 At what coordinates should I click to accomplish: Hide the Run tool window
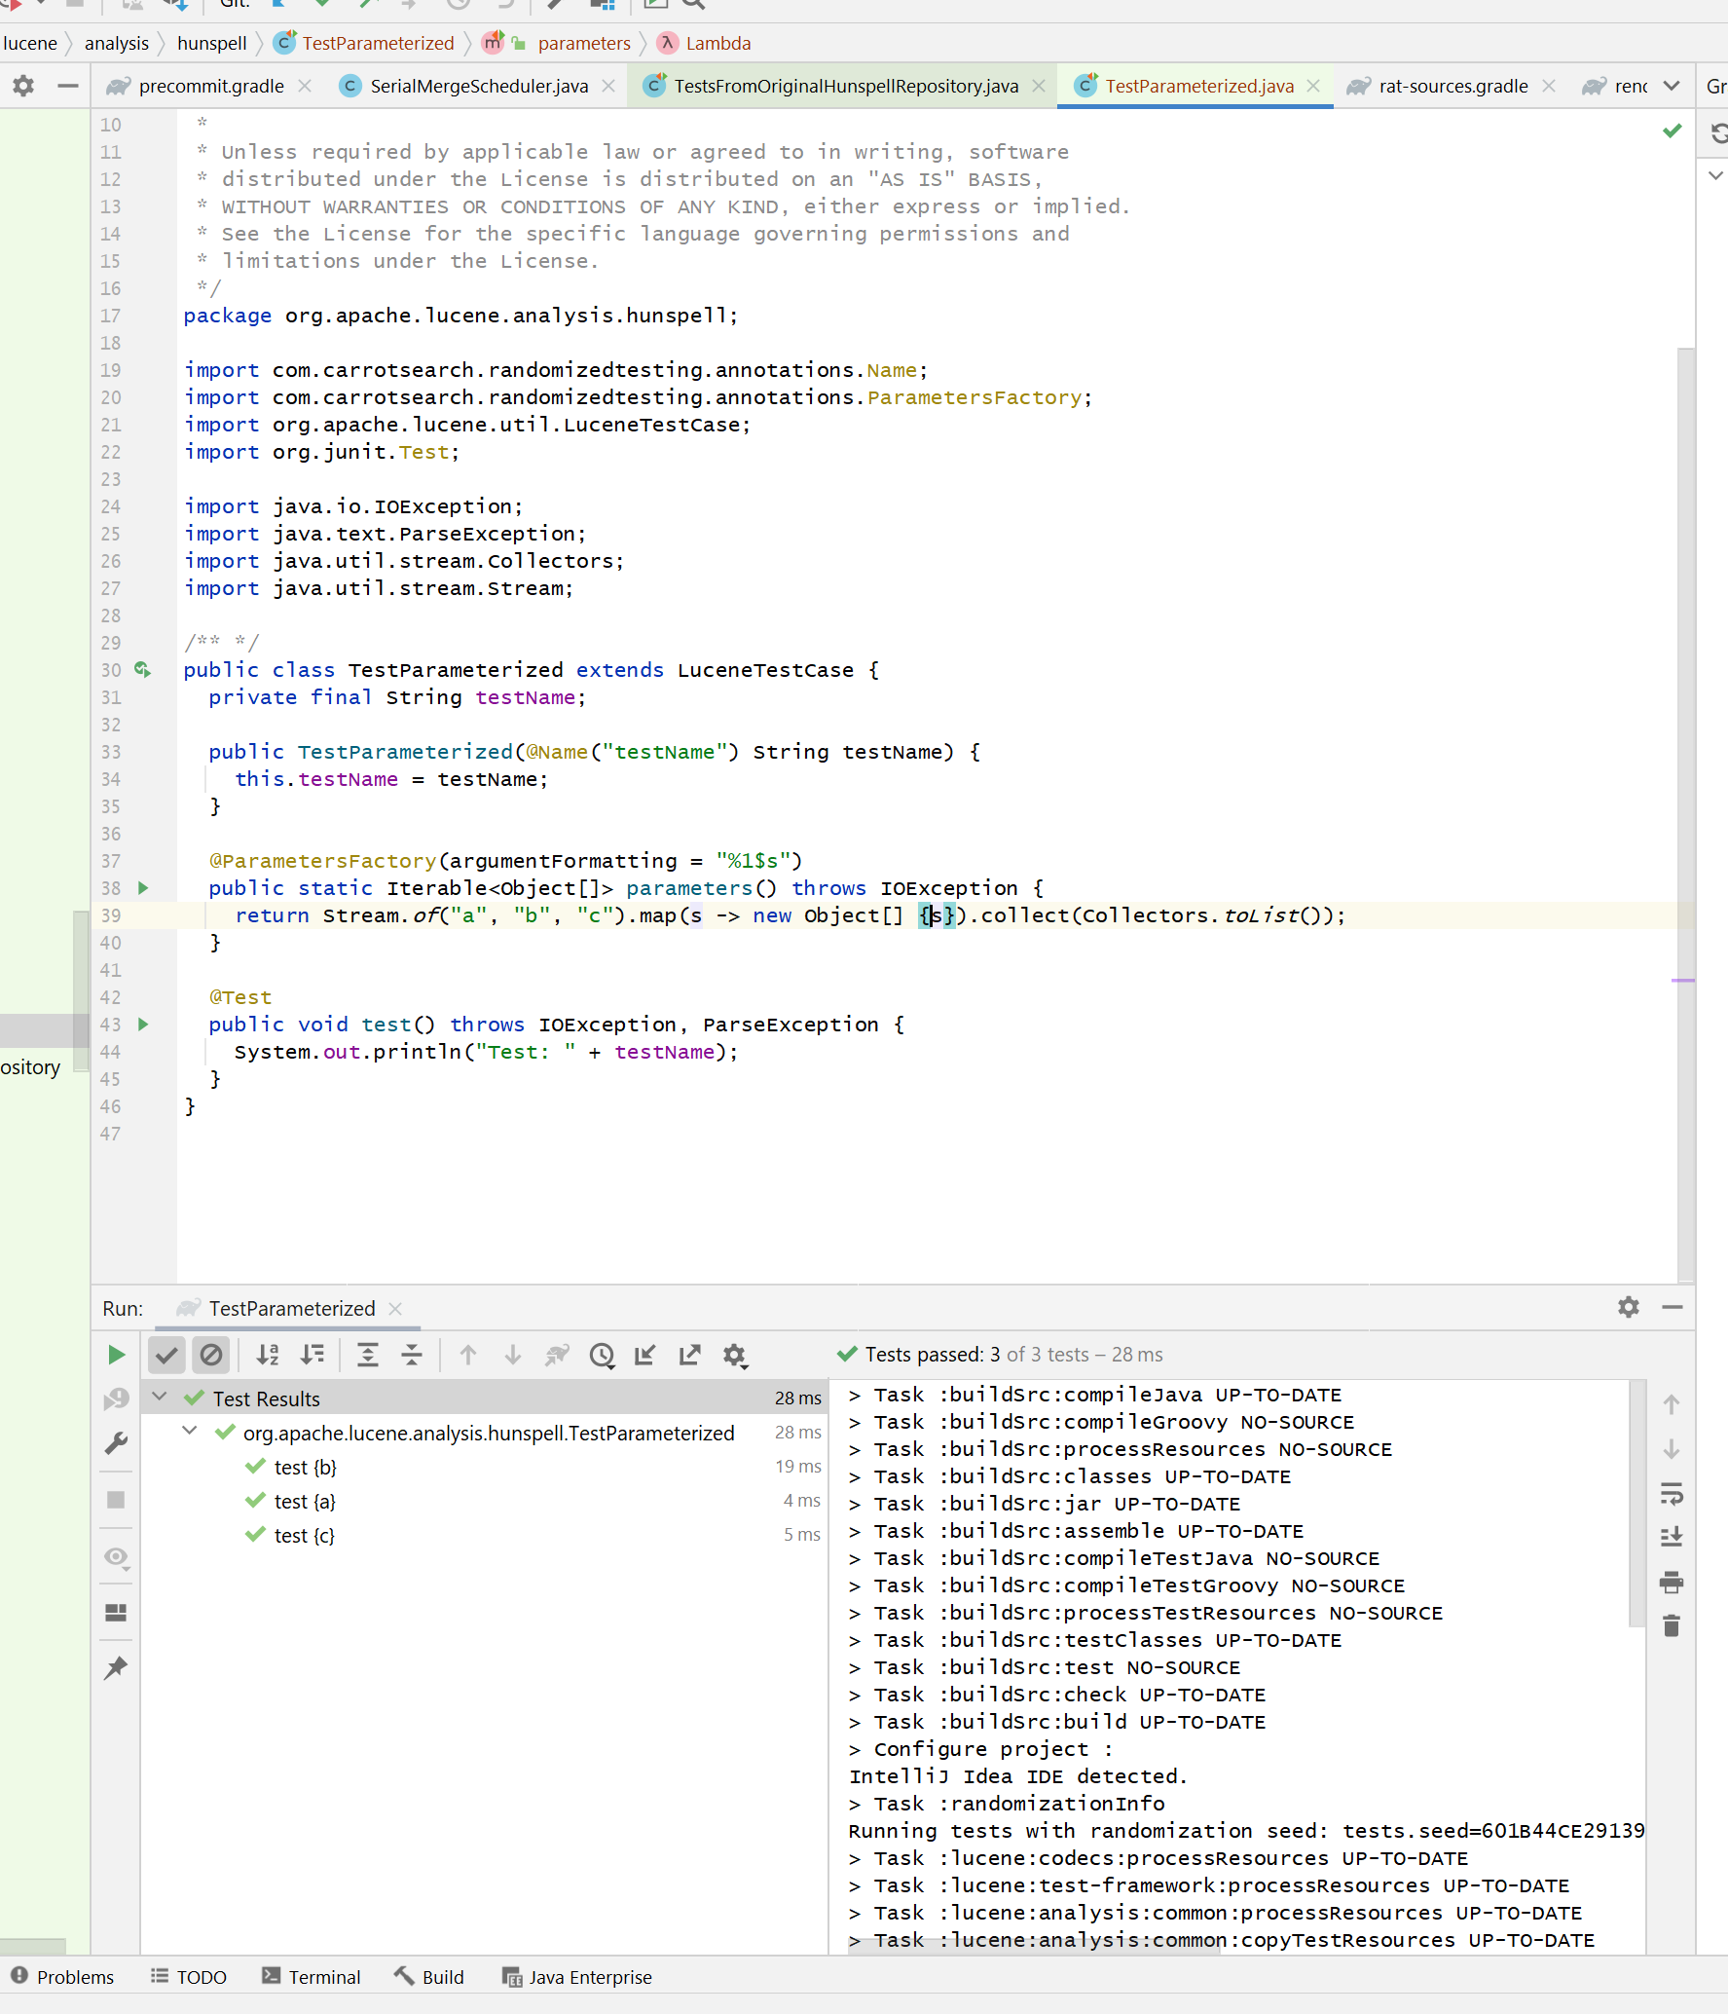(x=1673, y=1307)
